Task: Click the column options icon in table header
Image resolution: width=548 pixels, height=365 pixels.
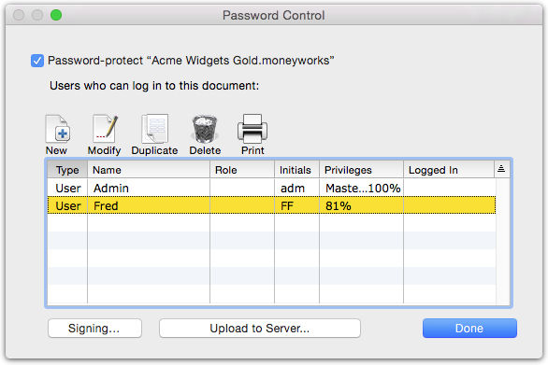Action: (501, 169)
